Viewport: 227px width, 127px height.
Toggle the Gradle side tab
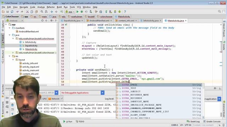[224, 46]
